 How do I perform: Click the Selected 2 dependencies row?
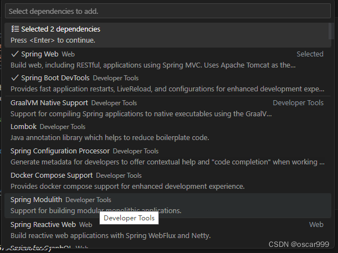(168, 35)
